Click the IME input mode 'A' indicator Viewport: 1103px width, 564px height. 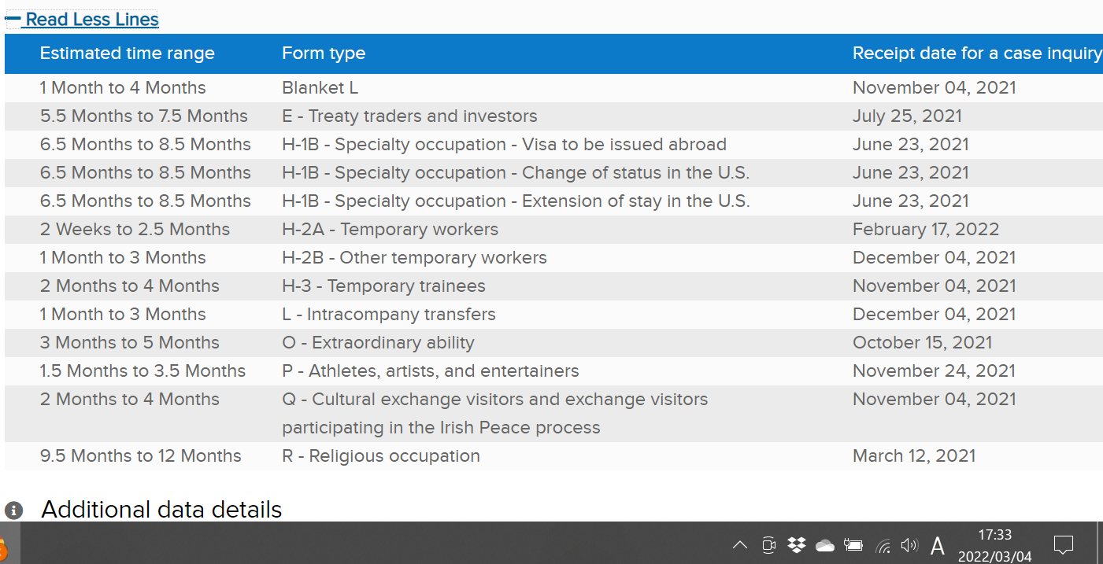(x=938, y=545)
